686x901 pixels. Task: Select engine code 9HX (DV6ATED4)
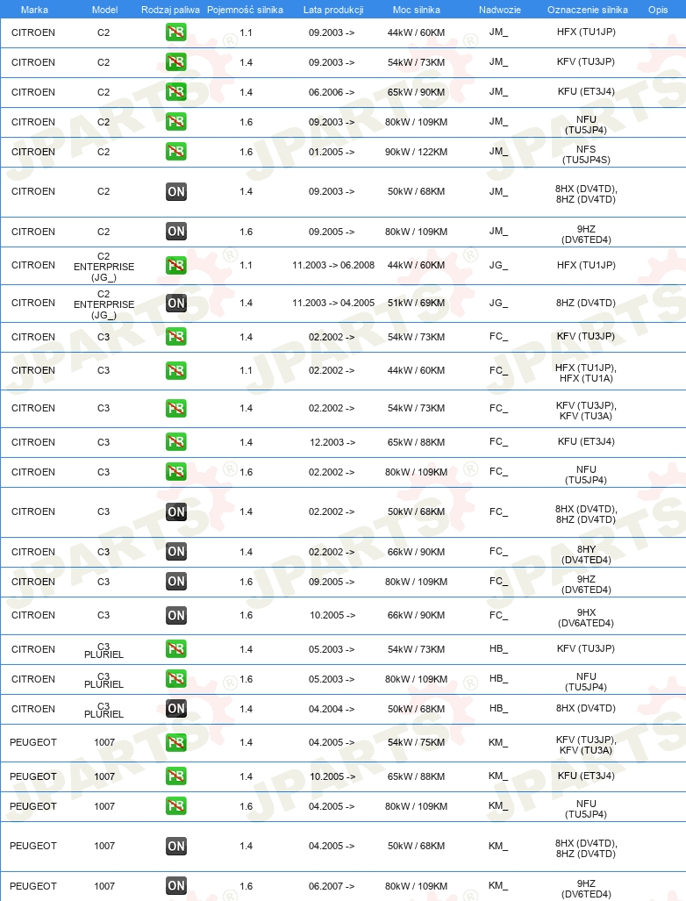point(586,618)
